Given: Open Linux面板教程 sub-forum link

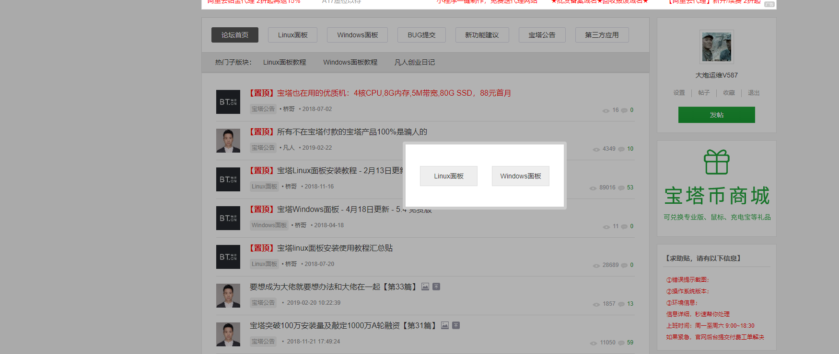Looking at the screenshot, I should pos(284,62).
